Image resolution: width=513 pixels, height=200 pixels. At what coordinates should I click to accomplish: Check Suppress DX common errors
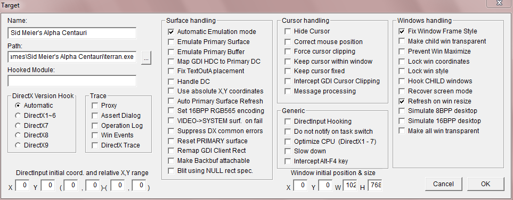click(171, 131)
